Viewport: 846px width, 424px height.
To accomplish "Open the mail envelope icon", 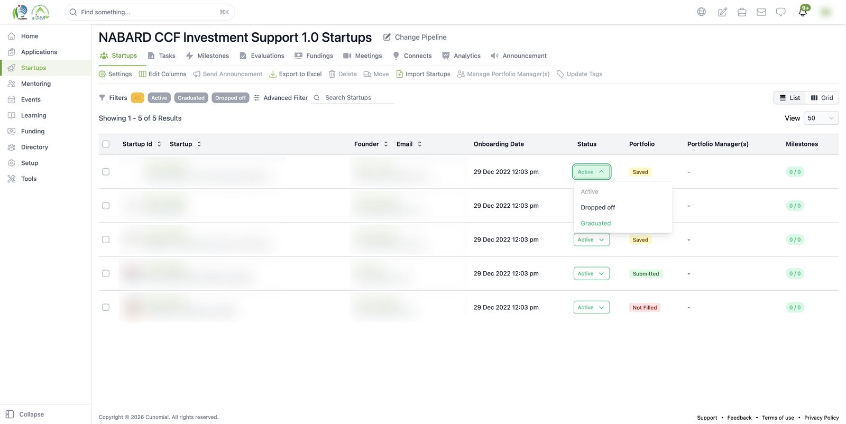I will pos(761,12).
